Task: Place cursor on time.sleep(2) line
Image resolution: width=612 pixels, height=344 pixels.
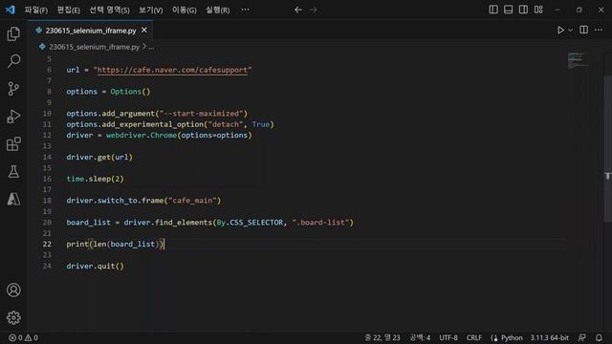Action: [95, 179]
